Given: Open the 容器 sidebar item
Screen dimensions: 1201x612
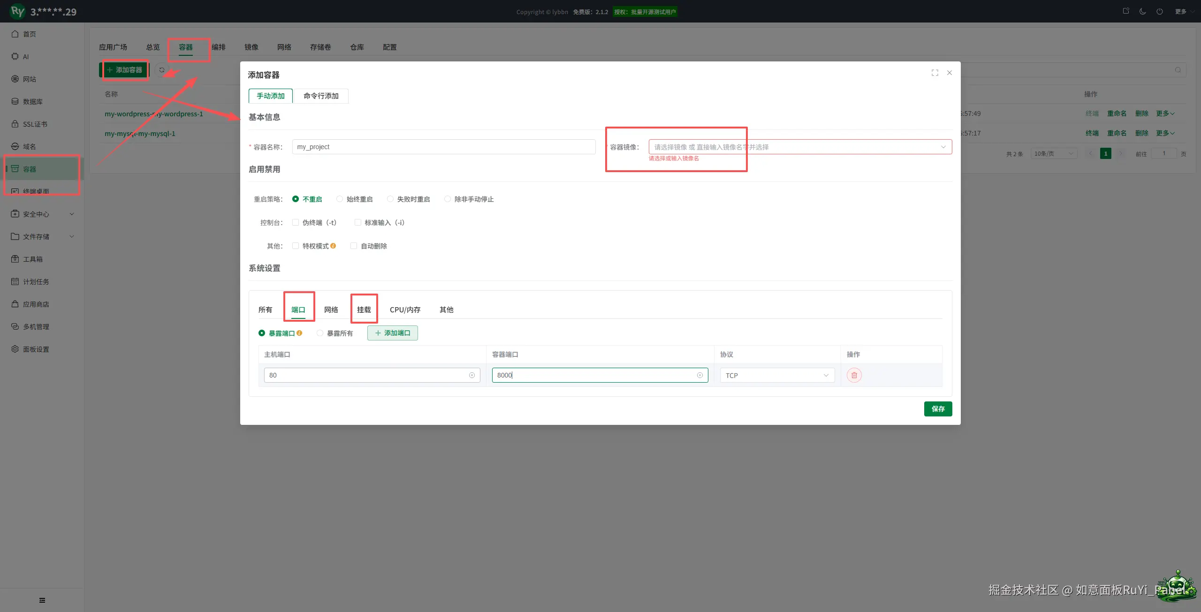Looking at the screenshot, I should [x=42, y=169].
